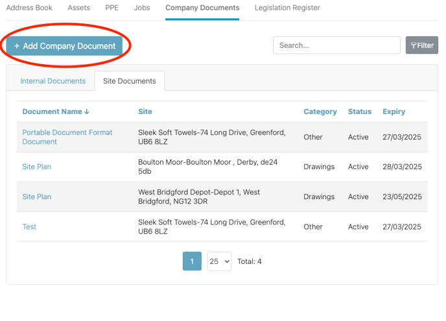The width and height of the screenshot is (446, 321).
Task: Click Sleek Soft Towels site in Test row
Action: click(x=212, y=227)
